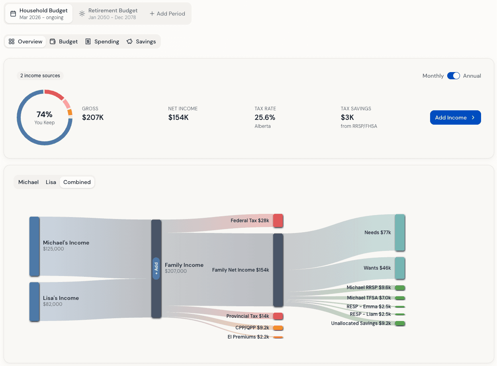This screenshot has height=366, width=497.
Task: Click the plus icon next to Add Period
Action: click(152, 13)
